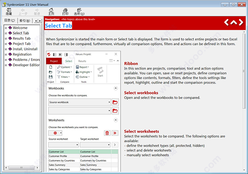
Task: Open the Outline dropdown in Tools group
Action: (83, 77)
